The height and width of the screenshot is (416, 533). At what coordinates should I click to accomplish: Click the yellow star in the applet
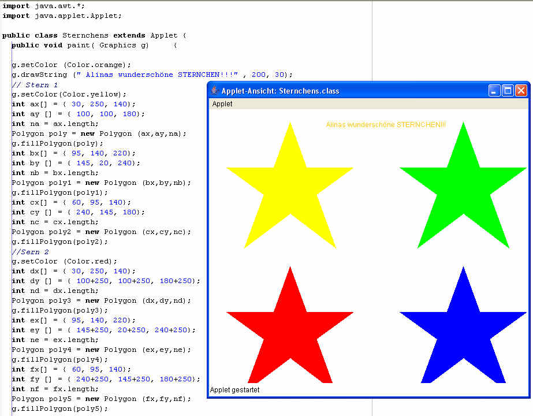click(290, 185)
